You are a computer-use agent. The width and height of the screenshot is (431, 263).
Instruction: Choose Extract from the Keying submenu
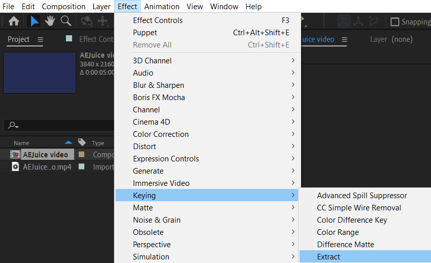click(328, 257)
